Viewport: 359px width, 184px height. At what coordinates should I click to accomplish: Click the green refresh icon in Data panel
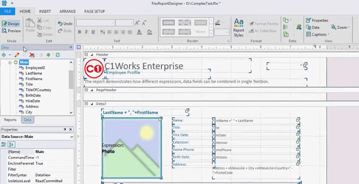click(x=57, y=55)
